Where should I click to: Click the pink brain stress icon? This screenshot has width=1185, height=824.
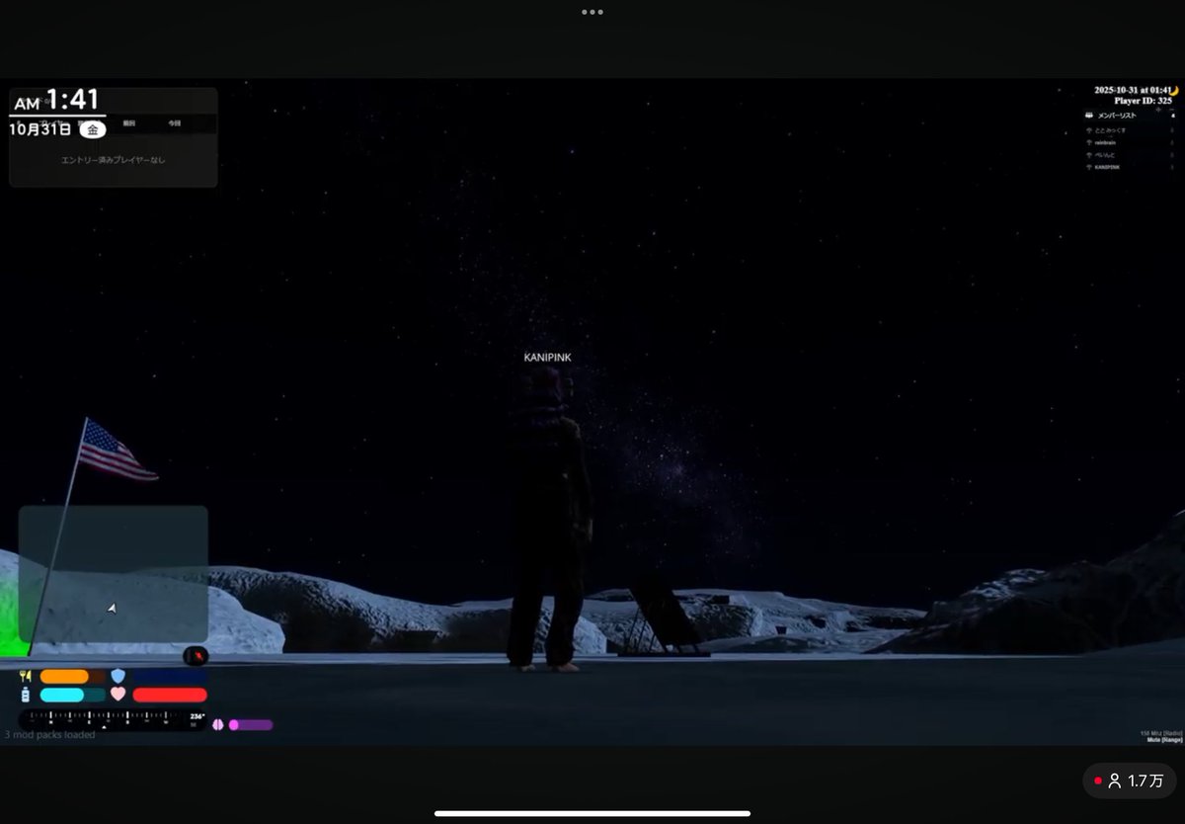pos(218,724)
